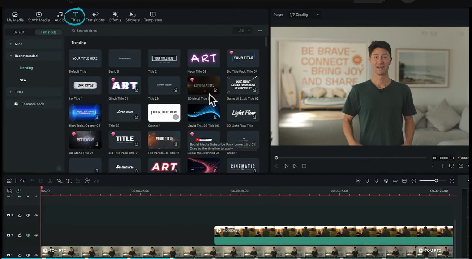Undo the last action
The width and height of the screenshot is (472, 259).
[x=22, y=181]
